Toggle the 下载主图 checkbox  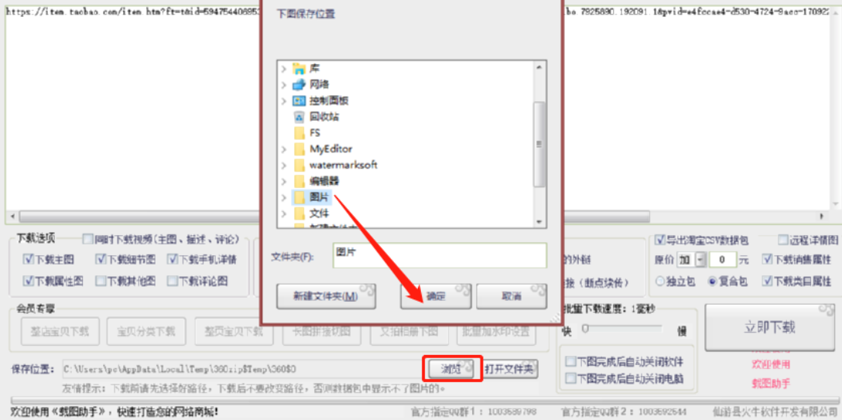[x=28, y=260]
